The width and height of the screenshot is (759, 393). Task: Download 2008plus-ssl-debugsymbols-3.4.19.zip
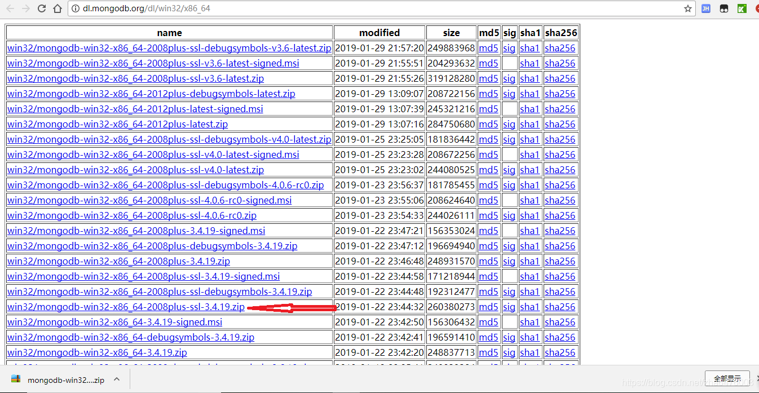(160, 292)
